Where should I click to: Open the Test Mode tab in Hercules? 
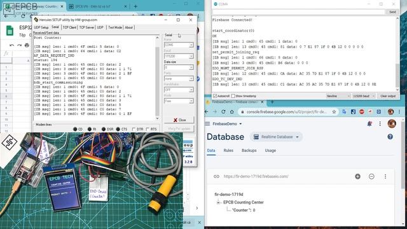coord(115,27)
